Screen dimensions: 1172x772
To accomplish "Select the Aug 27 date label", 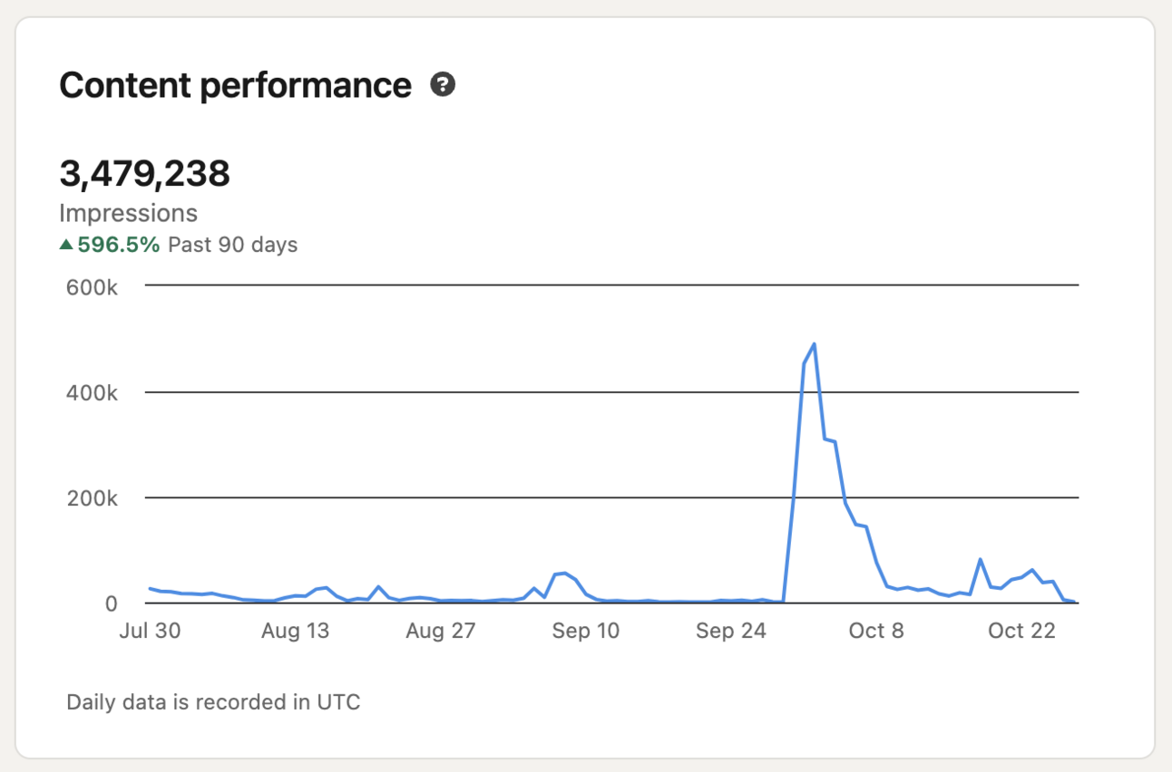I will point(441,630).
